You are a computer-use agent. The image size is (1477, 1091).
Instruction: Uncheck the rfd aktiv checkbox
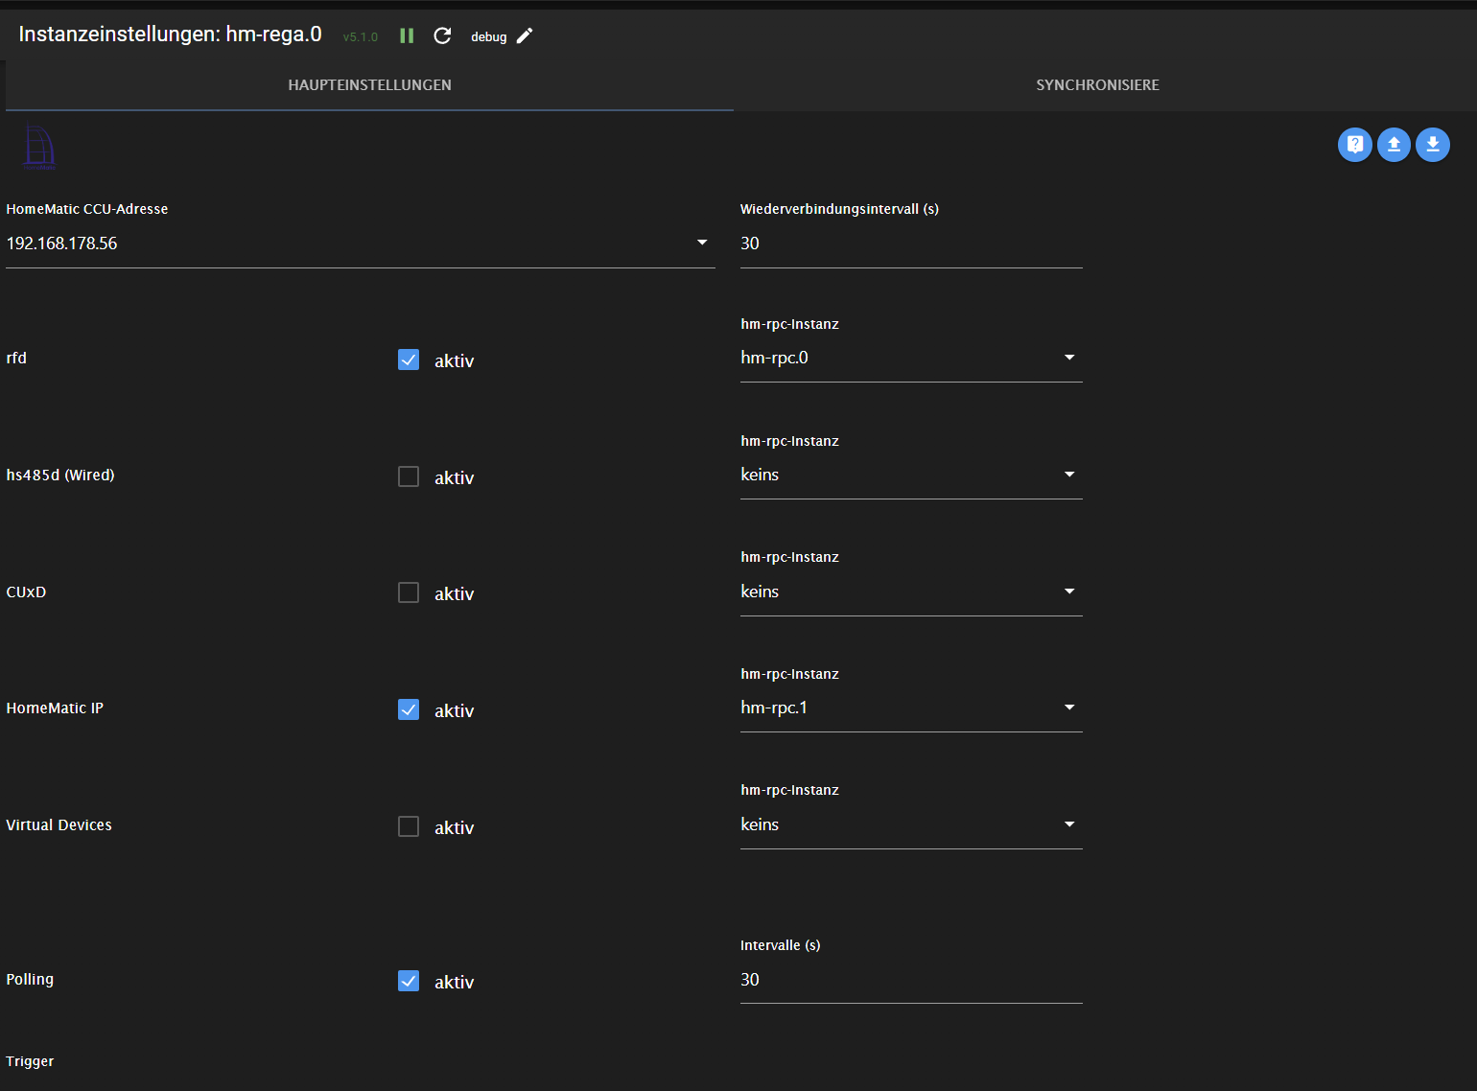point(409,360)
